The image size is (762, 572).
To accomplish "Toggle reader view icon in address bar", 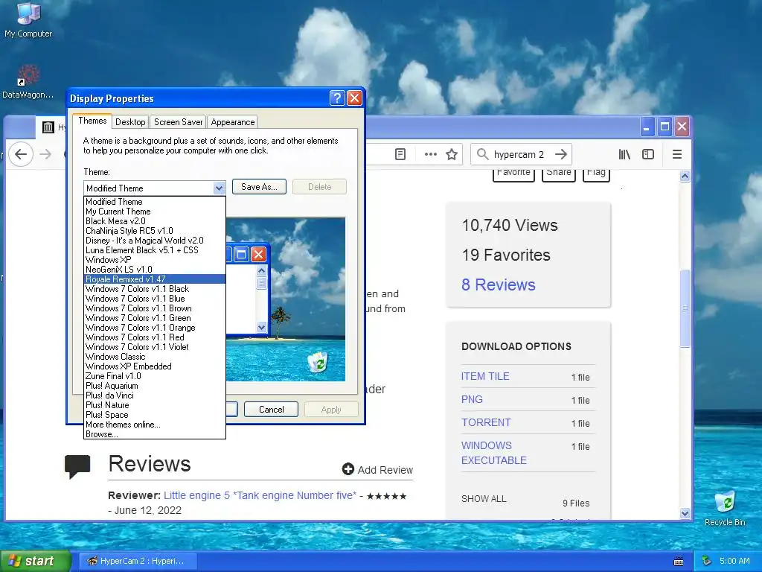I will click(400, 154).
